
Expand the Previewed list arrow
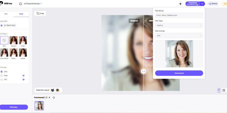click(x=49, y=98)
